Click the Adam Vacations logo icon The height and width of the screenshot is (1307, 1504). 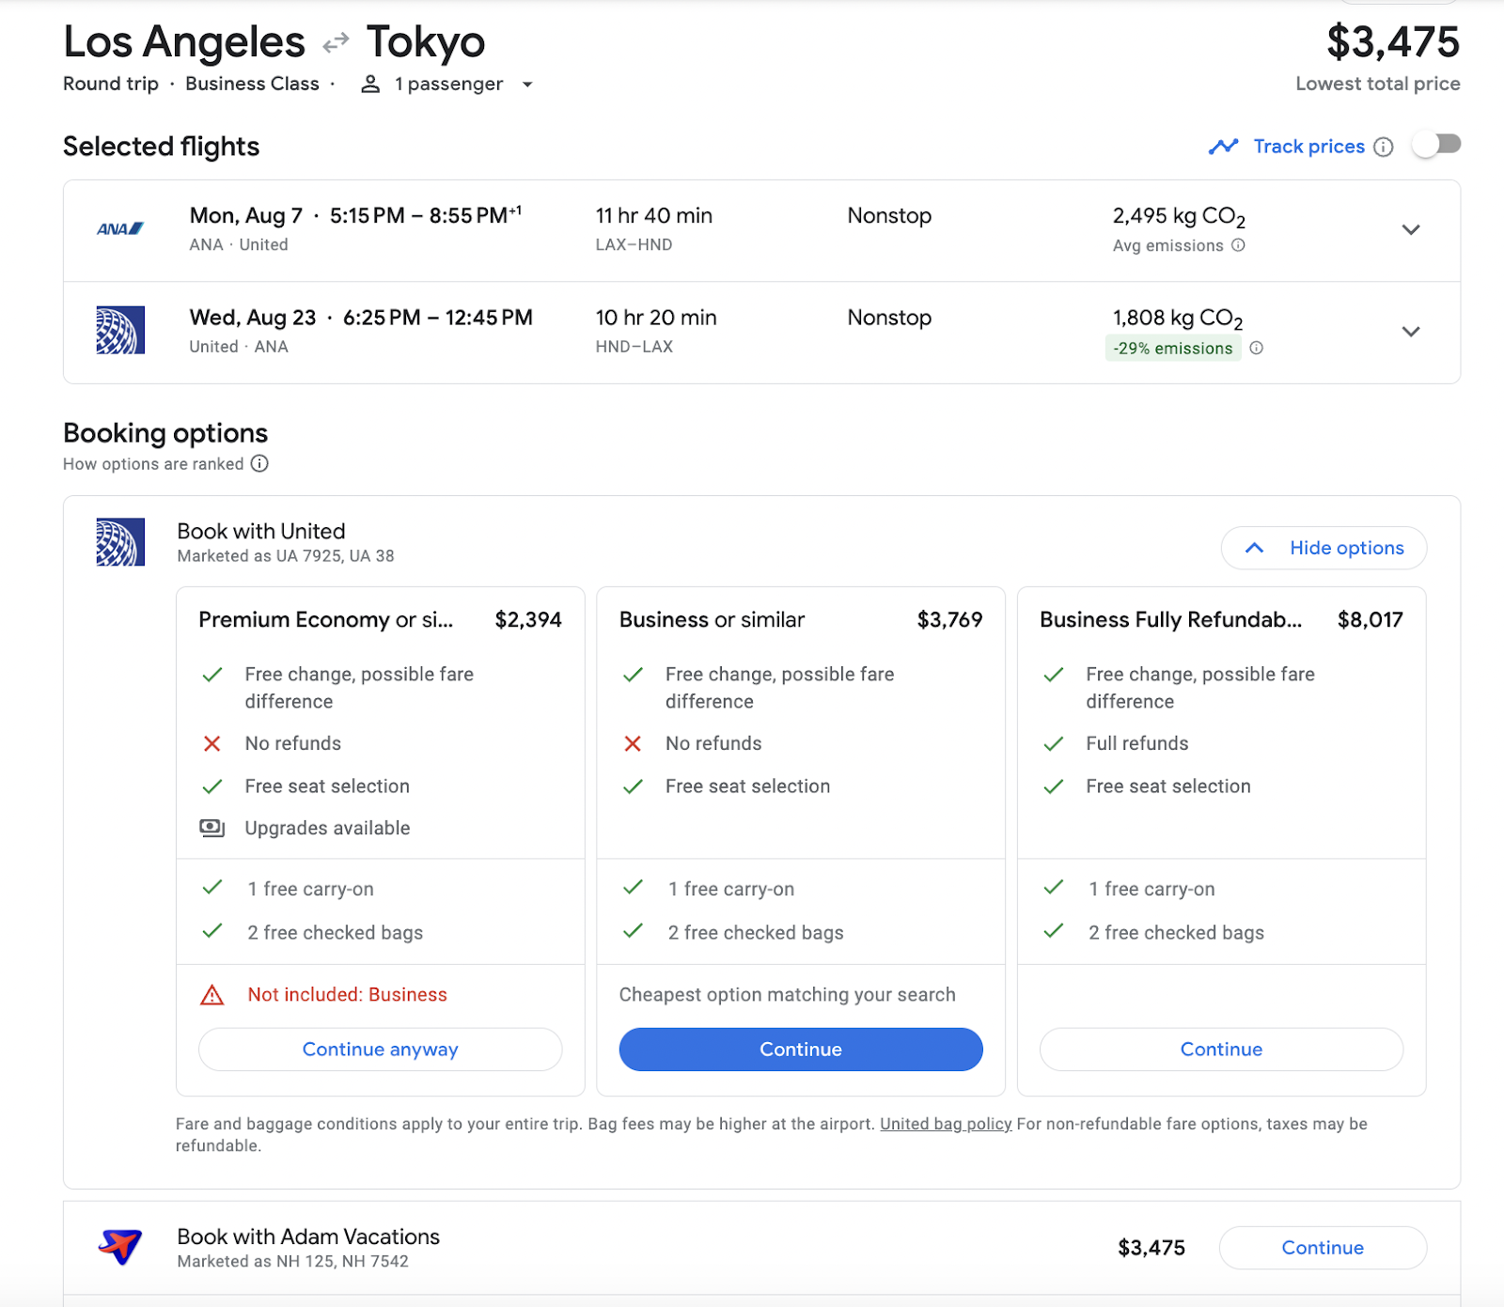coord(120,1248)
